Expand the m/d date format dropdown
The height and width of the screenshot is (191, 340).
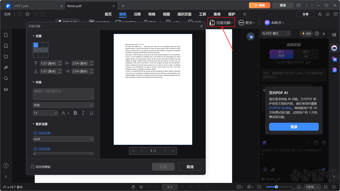(63, 139)
